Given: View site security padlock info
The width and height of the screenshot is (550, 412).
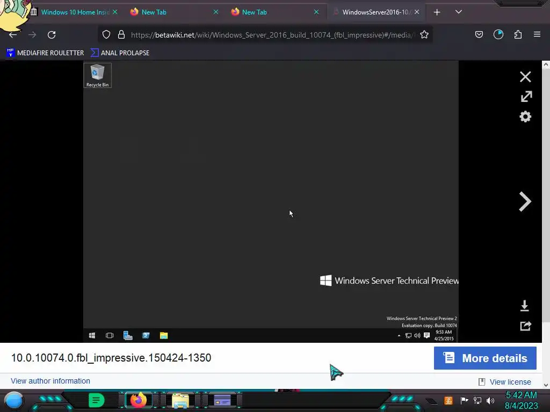Looking at the screenshot, I should (121, 35).
